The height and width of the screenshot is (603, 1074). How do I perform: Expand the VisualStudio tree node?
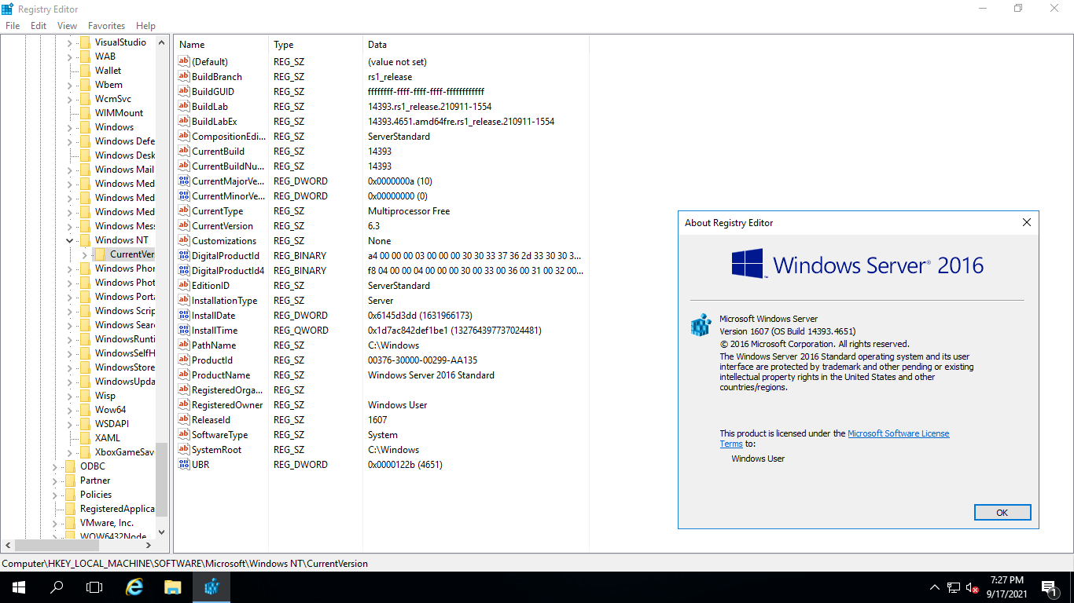coord(69,42)
